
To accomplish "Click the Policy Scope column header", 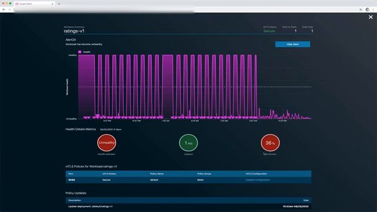I will 204,174.
